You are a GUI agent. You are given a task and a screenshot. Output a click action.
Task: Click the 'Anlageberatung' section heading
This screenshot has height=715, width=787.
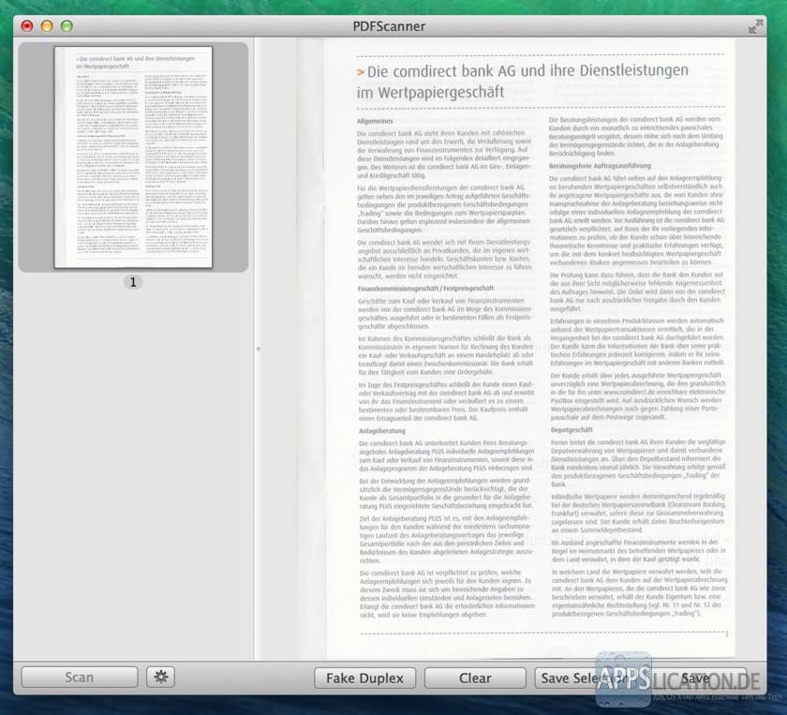tap(381, 431)
